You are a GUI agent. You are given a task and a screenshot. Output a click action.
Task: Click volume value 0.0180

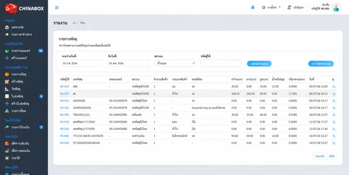[293, 115]
